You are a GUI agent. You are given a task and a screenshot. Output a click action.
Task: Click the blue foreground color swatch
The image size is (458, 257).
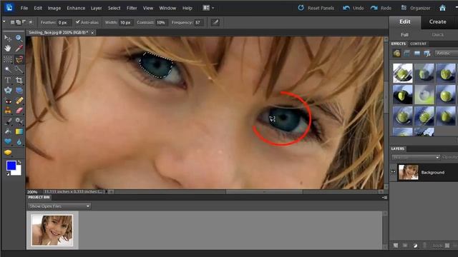click(11, 166)
